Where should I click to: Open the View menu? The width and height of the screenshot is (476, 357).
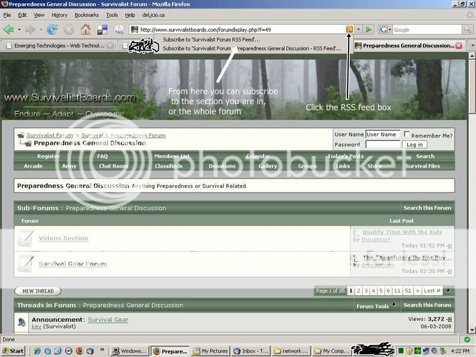(39, 15)
